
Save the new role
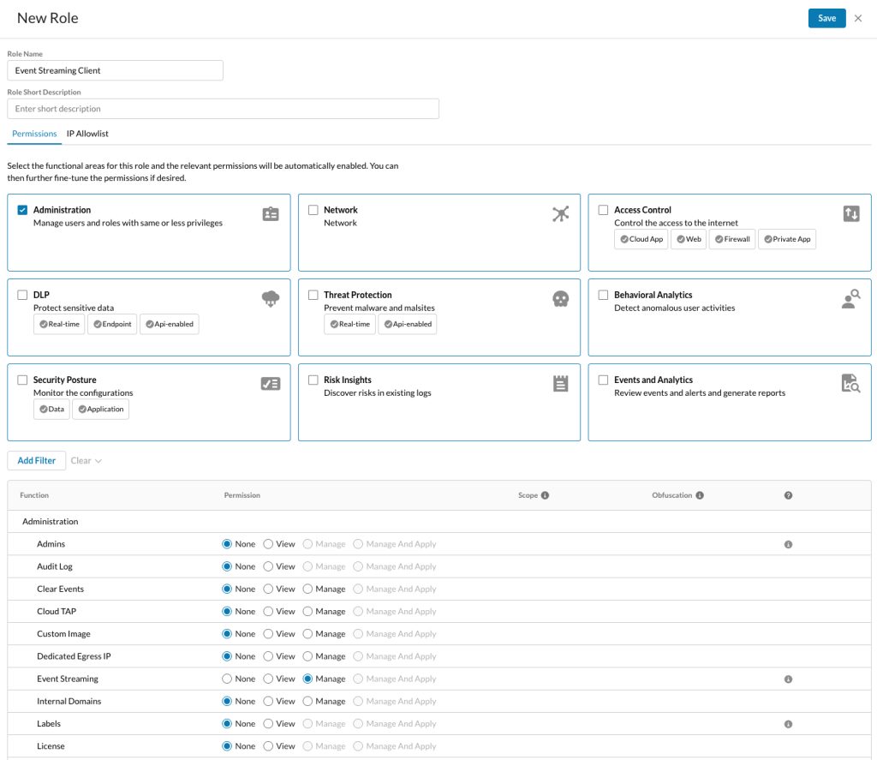click(x=826, y=19)
